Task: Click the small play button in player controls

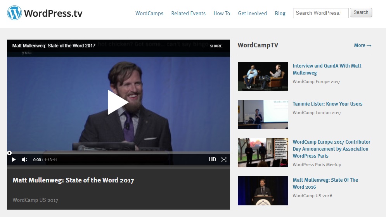Action: (x=14, y=160)
